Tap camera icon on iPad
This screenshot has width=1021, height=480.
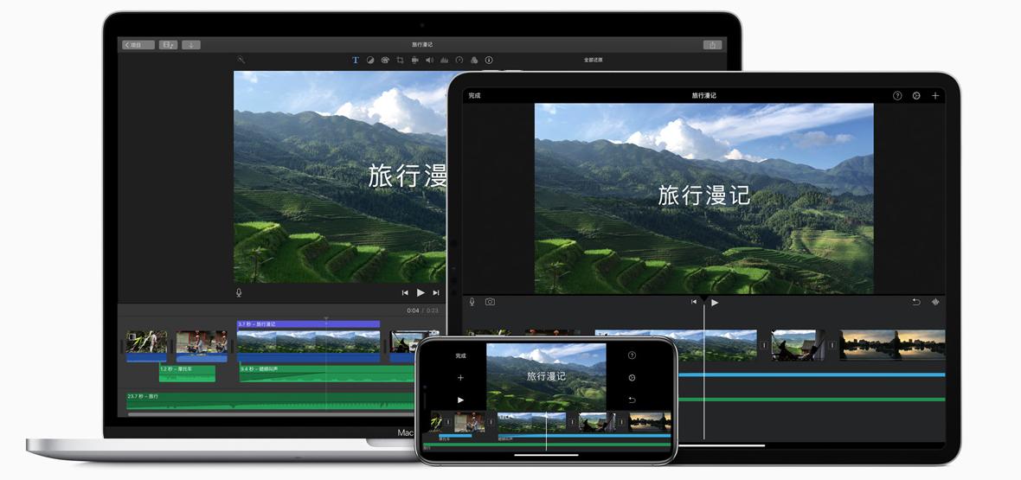coord(490,302)
